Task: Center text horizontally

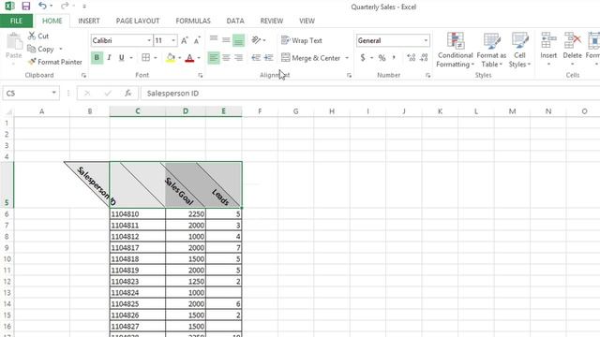Action: click(226, 58)
